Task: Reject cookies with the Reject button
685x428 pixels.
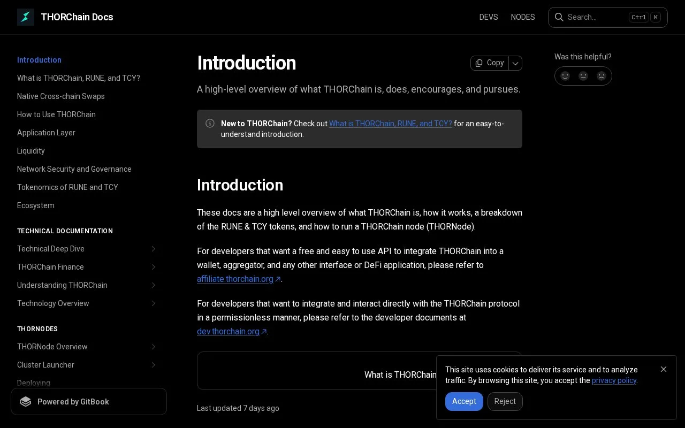Action: [505, 401]
